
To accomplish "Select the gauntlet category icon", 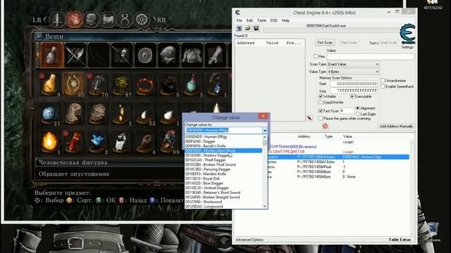I will (x=215, y=55).
